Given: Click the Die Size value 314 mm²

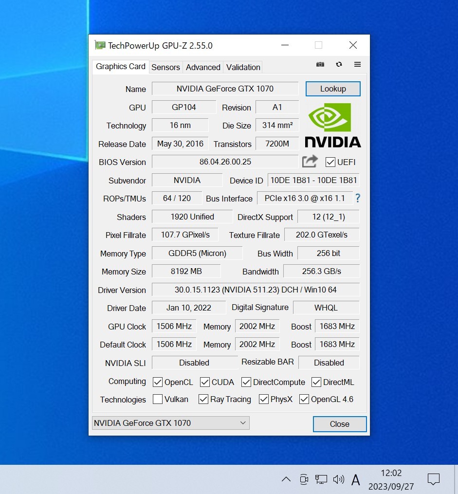Looking at the screenshot, I should pyautogui.click(x=277, y=125).
